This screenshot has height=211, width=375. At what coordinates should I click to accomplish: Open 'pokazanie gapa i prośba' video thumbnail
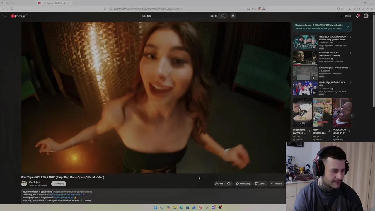pyautogui.click(x=305, y=73)
